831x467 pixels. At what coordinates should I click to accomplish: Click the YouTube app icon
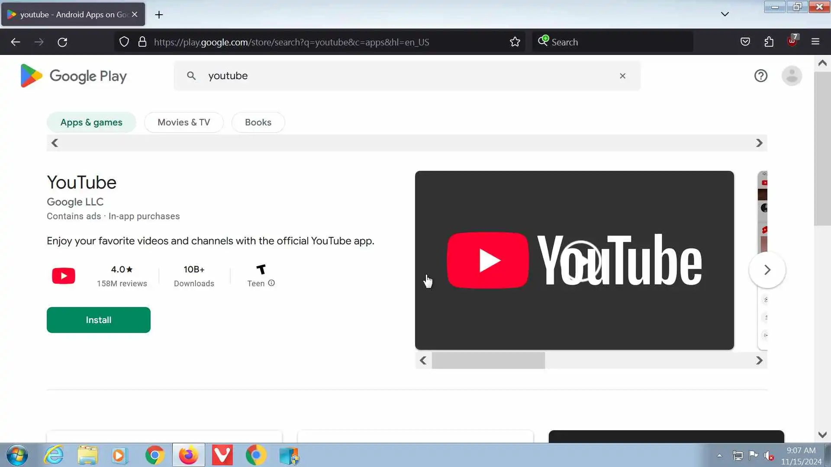(x=64, y=276)
